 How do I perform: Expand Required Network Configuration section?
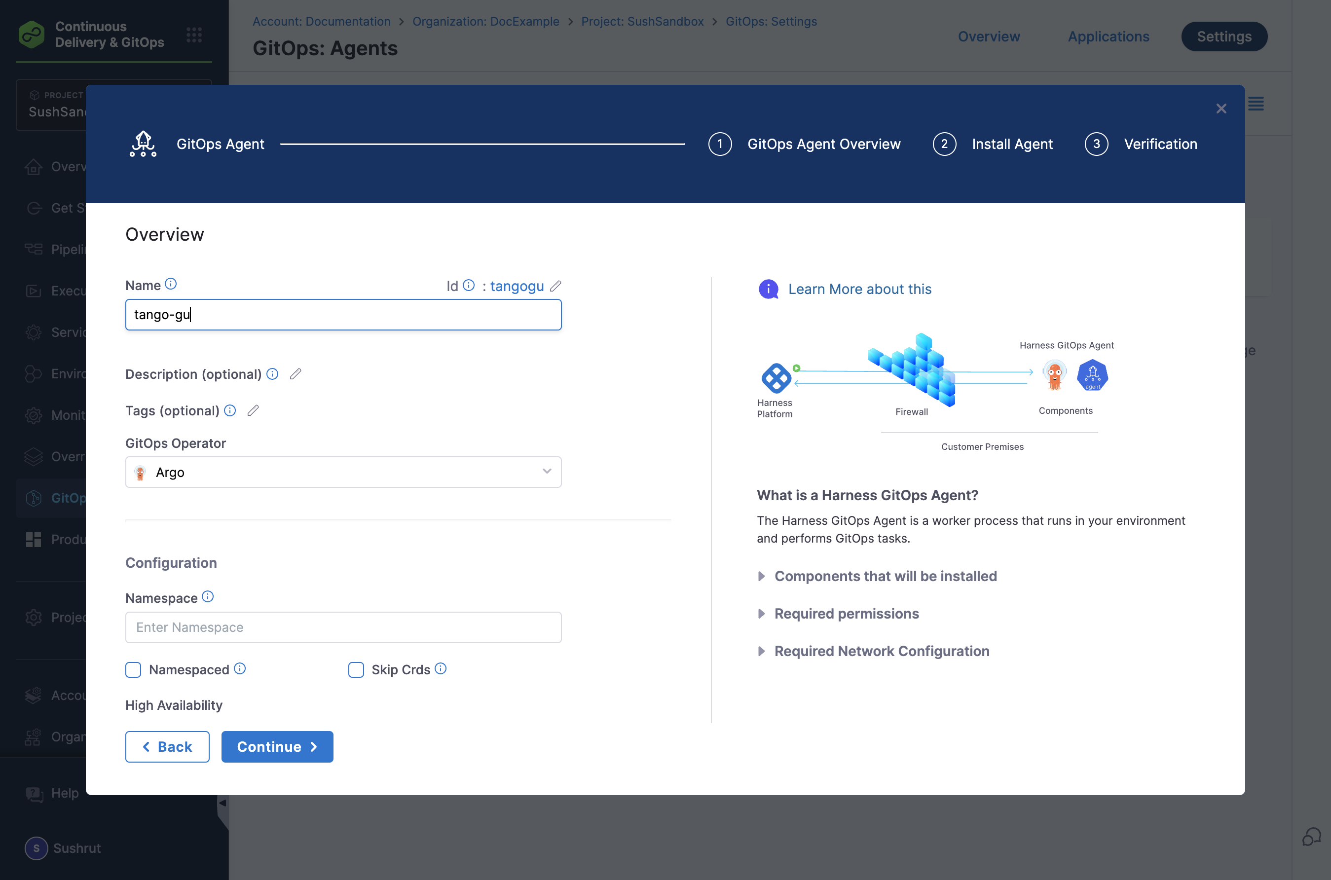tap(874, 651)
